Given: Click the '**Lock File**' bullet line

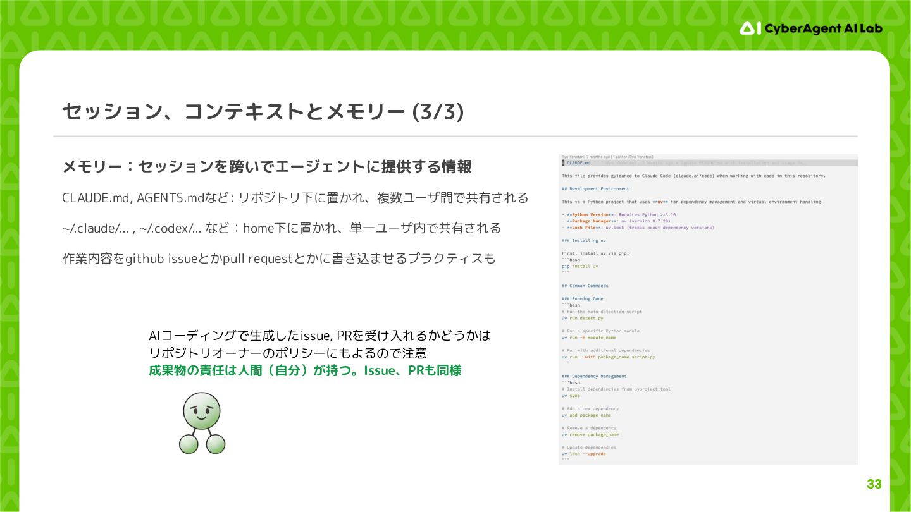Looking at the screenshot, I should coord(638,228).
